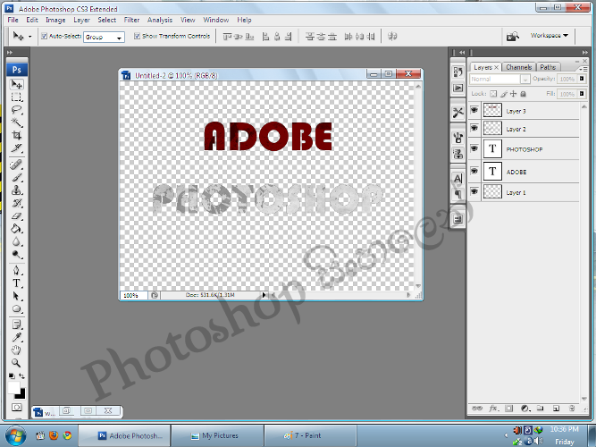The width and height of the screenshot is (596, 447).
Task: Select the Clone Stamp tool
Action: 17,190
